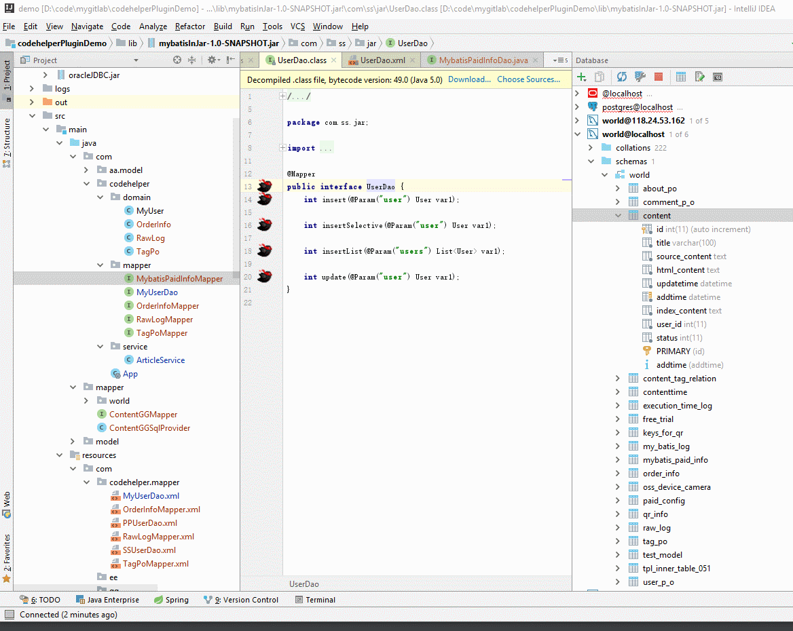Click the Choose Sources... link

[528, 79]
